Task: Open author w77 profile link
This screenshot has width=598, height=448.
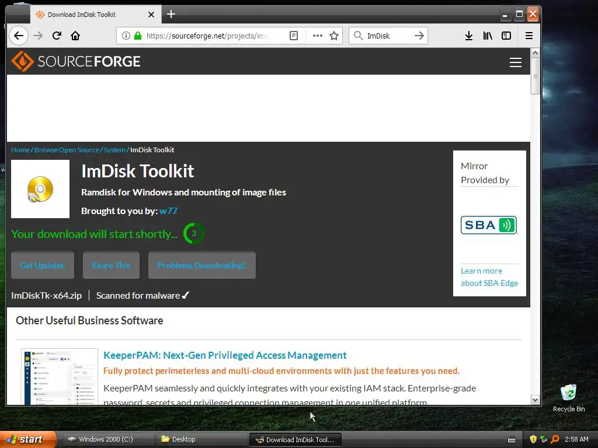Action: [168, 211]
